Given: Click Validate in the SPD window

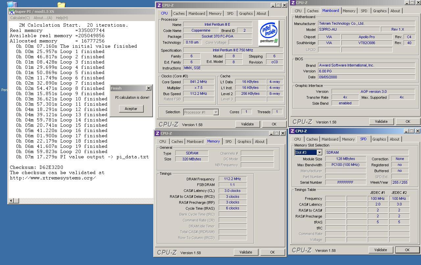Looking at the screenshot, I should pyautogui.click(x=381, y=250).
